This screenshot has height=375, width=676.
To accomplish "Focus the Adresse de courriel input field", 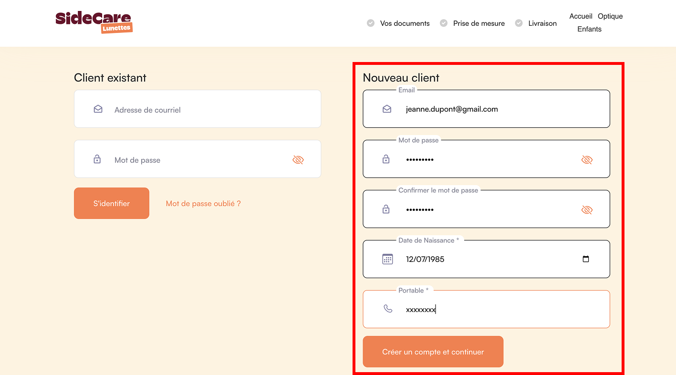I will coord(198,109).
